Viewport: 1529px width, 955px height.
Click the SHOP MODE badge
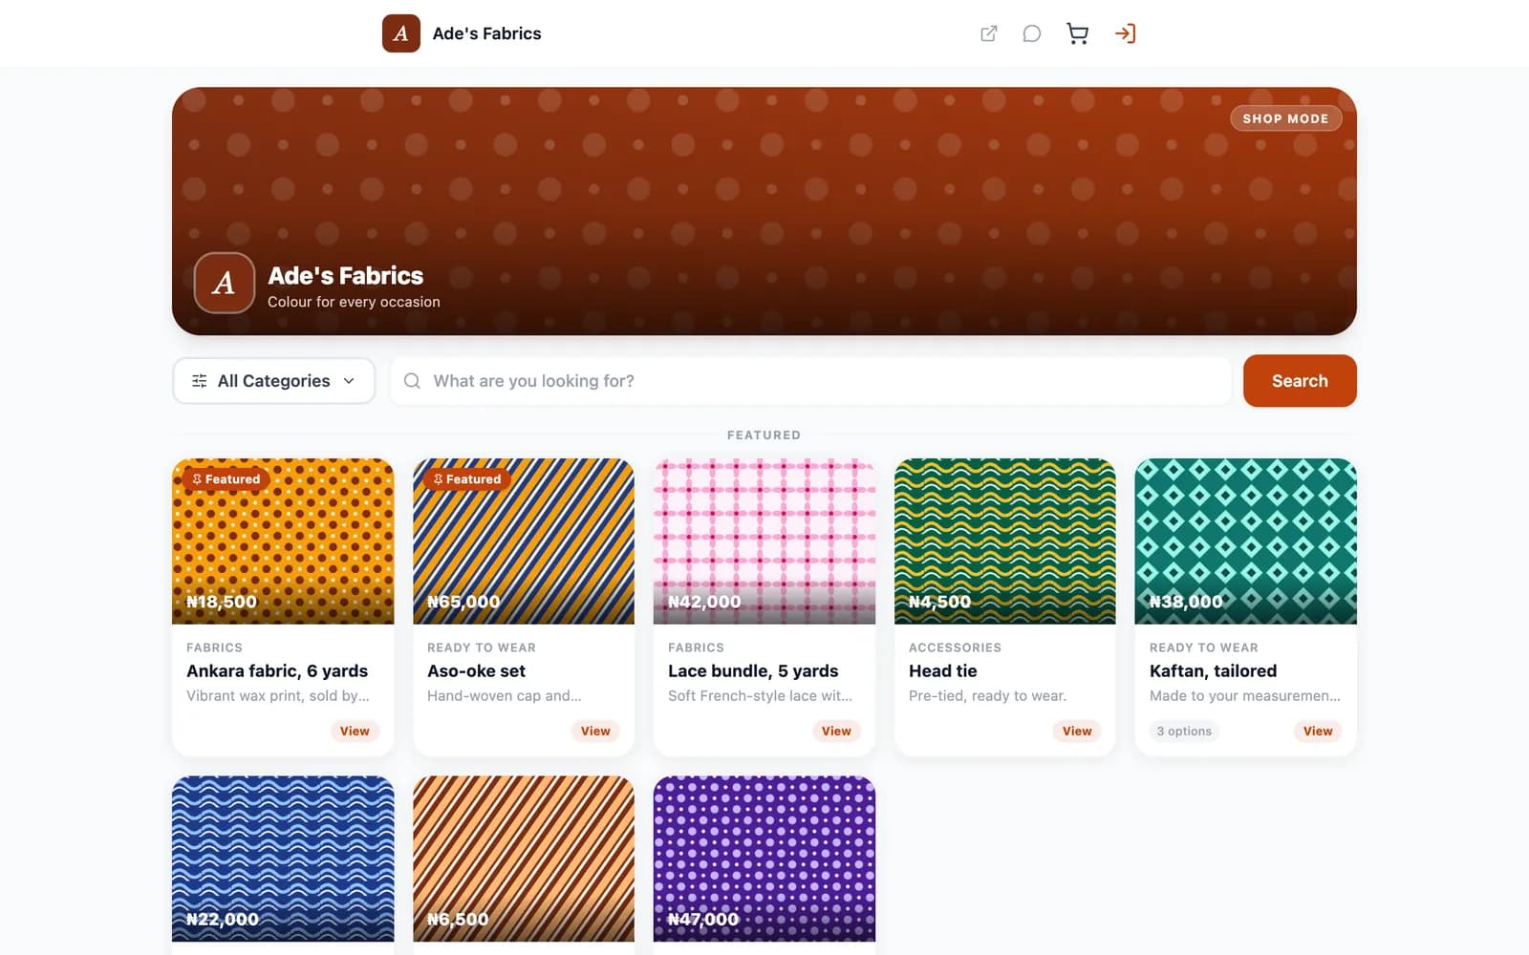[1285, 118]
